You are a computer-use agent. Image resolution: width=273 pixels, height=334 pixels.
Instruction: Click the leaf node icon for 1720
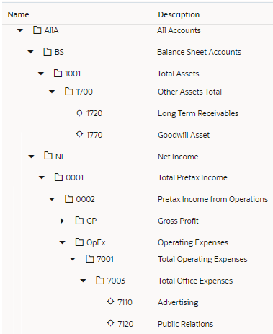[x=79, y=113]
